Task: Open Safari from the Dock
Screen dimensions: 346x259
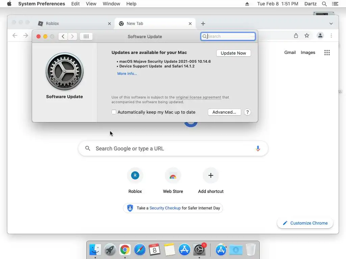Action: point(140,250)
